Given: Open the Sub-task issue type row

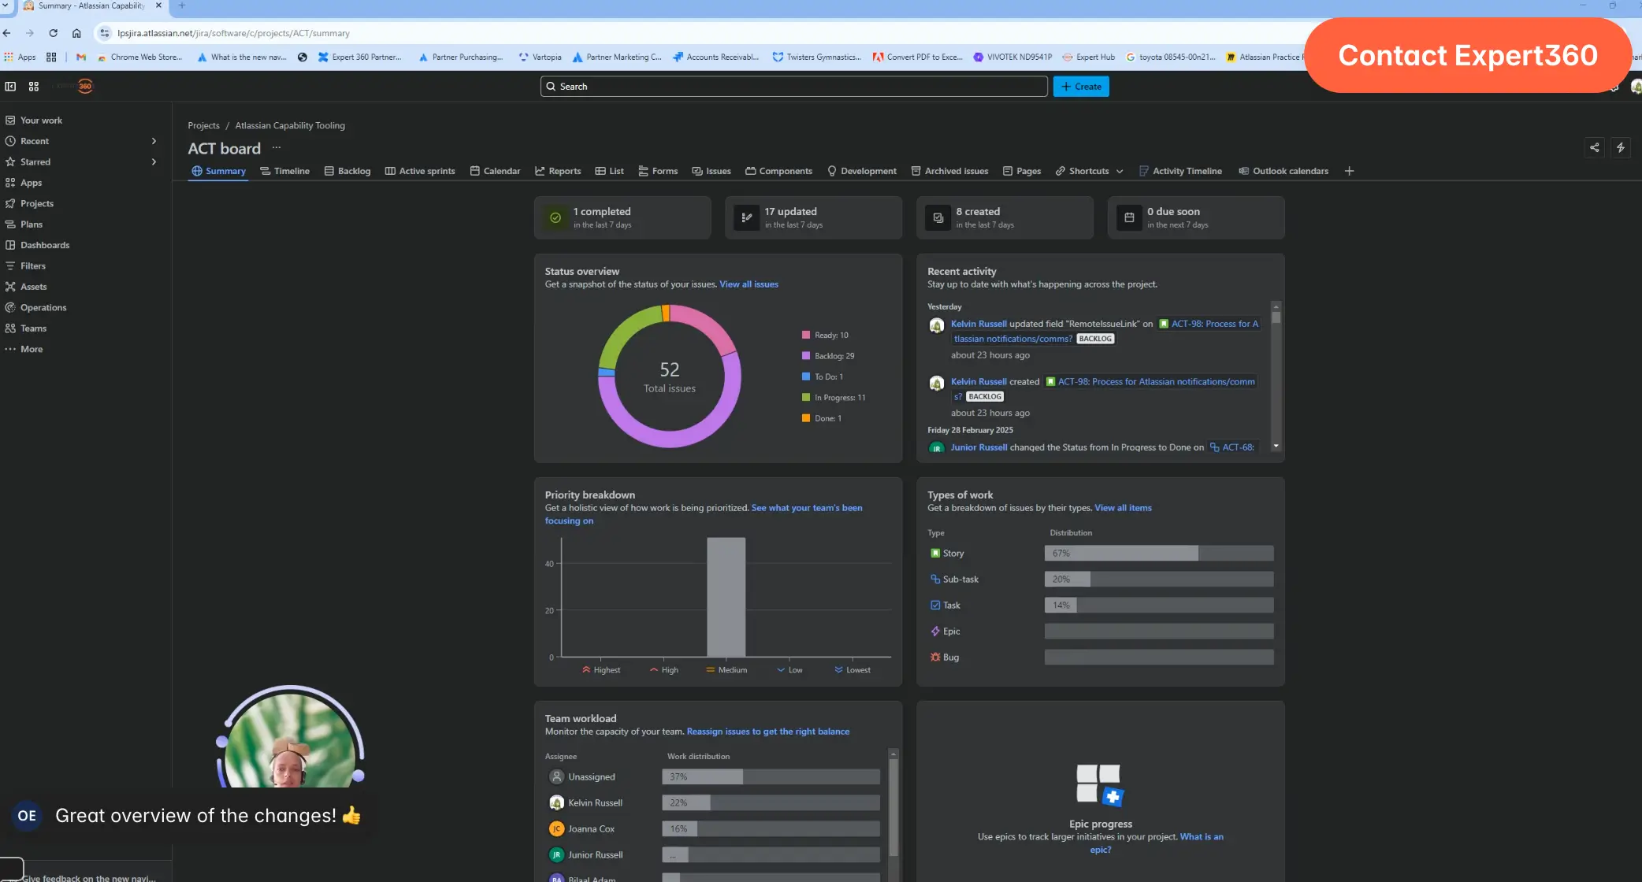Looking at the screenshot, I should [x=1100, y=580].
